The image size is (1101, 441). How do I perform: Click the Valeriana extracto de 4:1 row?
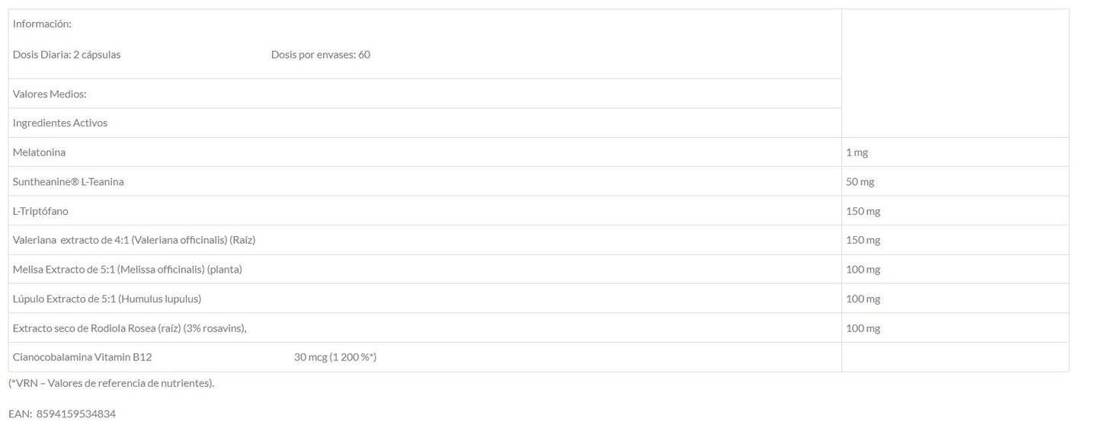coord(133,240)
